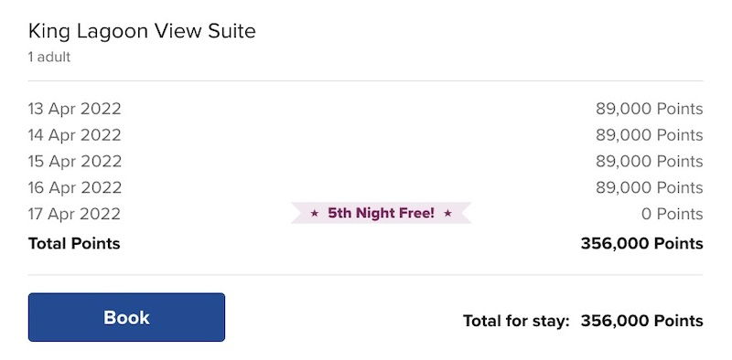This screenshot has width=732, height=360.
Task: Click 89,000 Points for 16 Apr
Action: point(650,187)
